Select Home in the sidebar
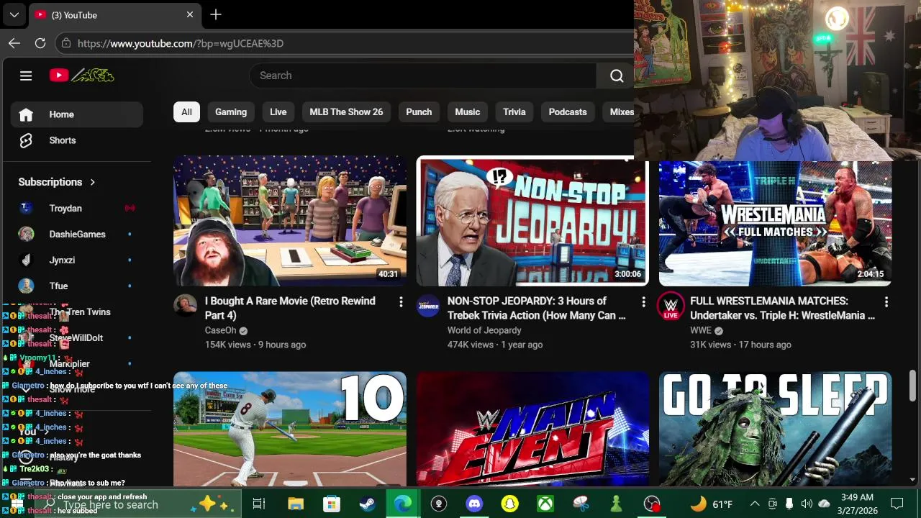 pyautogui.click(x=76, y=114)
